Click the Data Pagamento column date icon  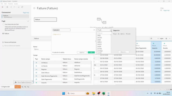pyautogui.click(x=137, y=43)
